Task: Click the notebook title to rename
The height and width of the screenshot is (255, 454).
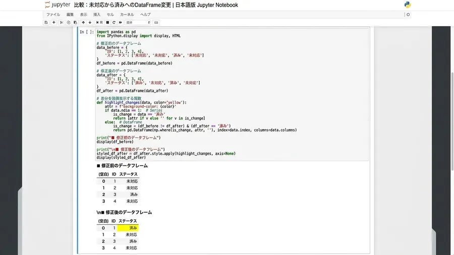Action: click(x=156, y=5)
